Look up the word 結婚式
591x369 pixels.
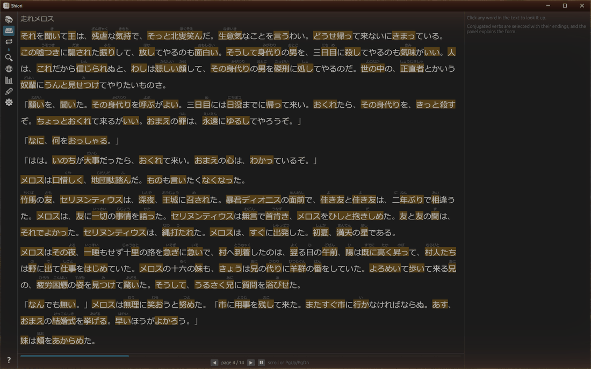pos(64,321)
